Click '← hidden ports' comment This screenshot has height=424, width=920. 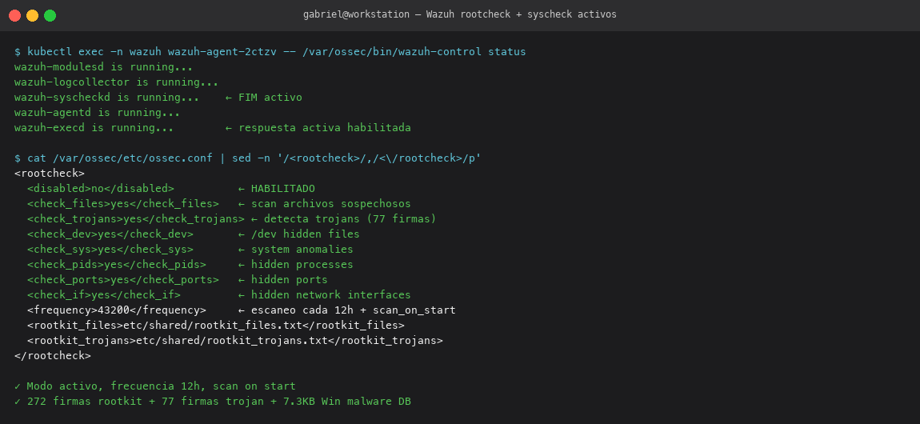pyautogui.click(x=283, y=280)
